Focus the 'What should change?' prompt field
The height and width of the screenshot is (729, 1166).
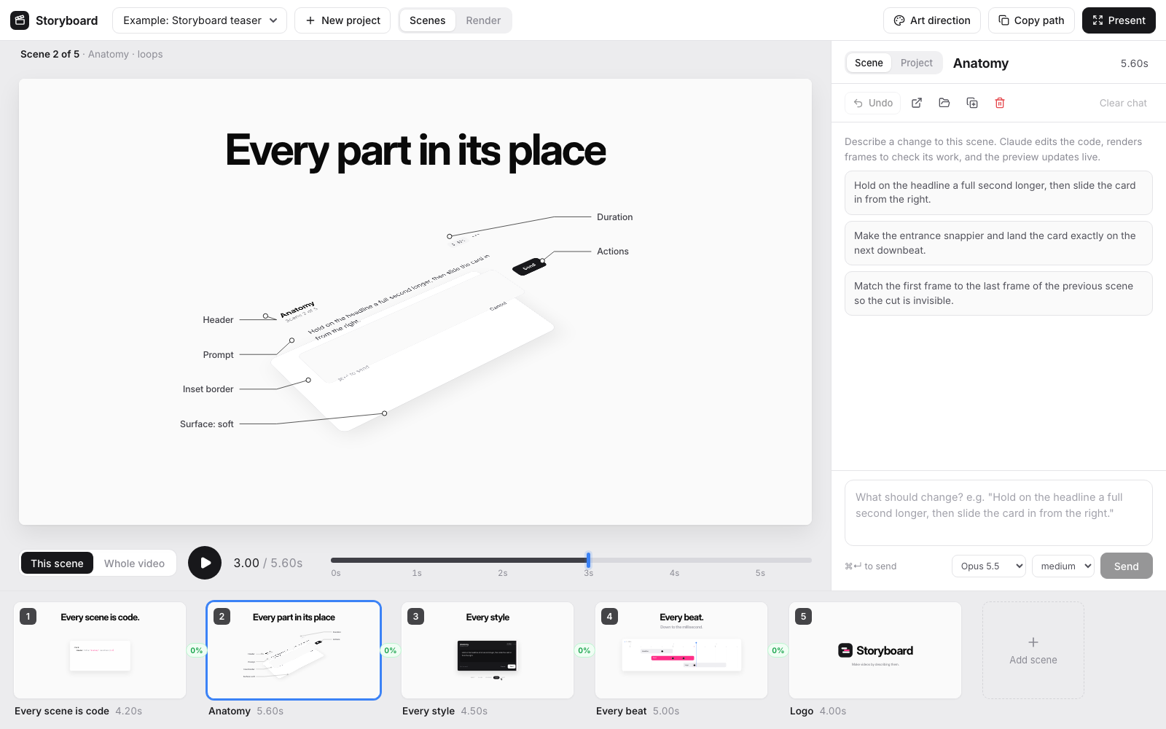(998, 512)
